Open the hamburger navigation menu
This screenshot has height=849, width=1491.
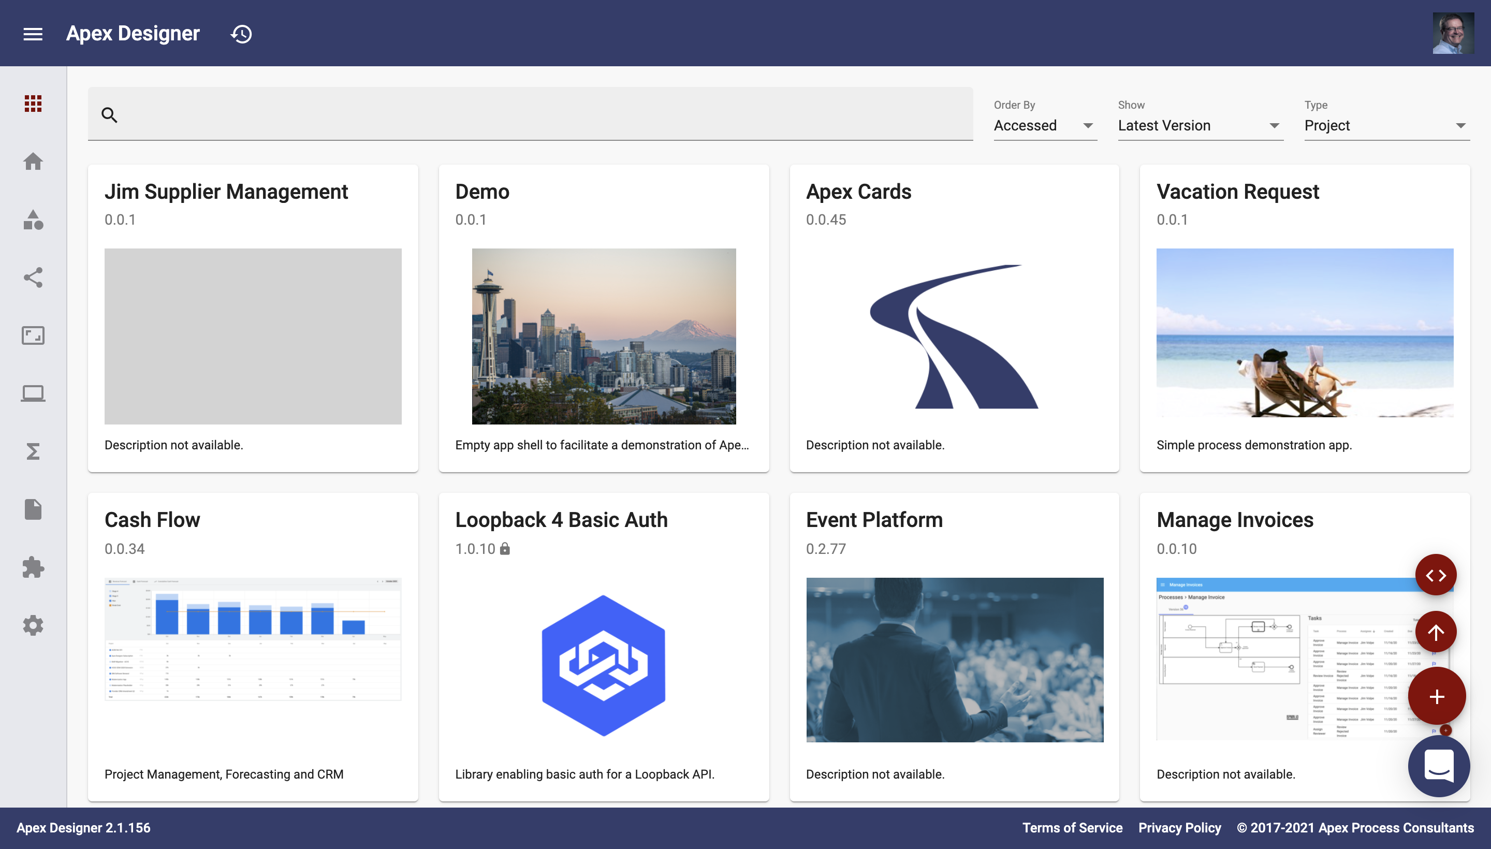click(x=33, y=34)
